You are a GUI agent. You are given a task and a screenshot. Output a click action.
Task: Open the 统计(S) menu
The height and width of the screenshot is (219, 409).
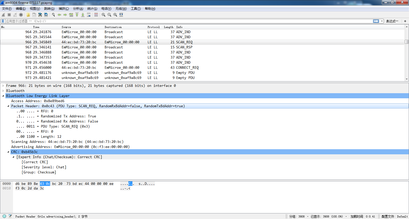(x=92, y=9)
